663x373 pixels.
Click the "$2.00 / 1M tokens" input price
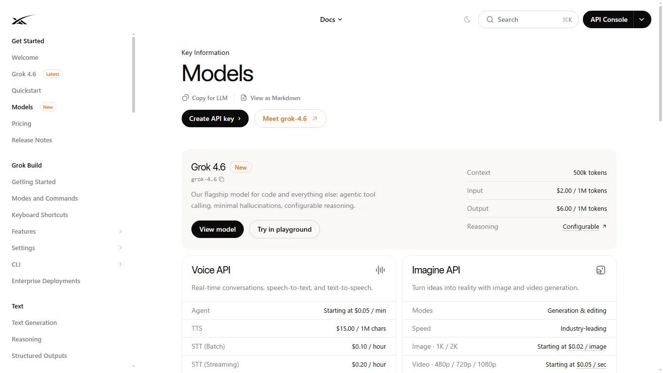click(x=582, y=190)
